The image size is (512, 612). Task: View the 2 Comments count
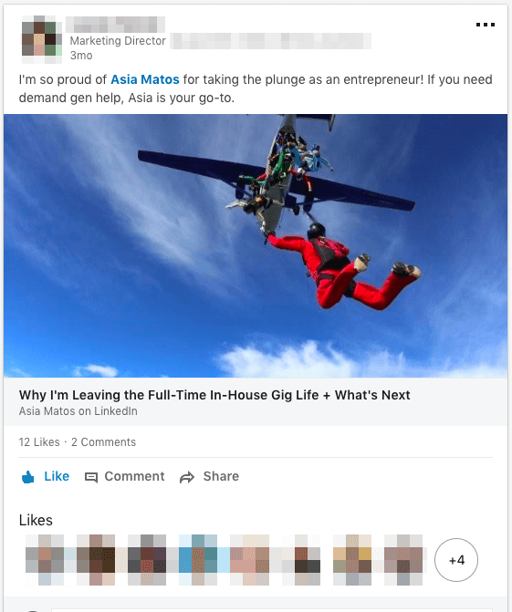click(103, 441)
